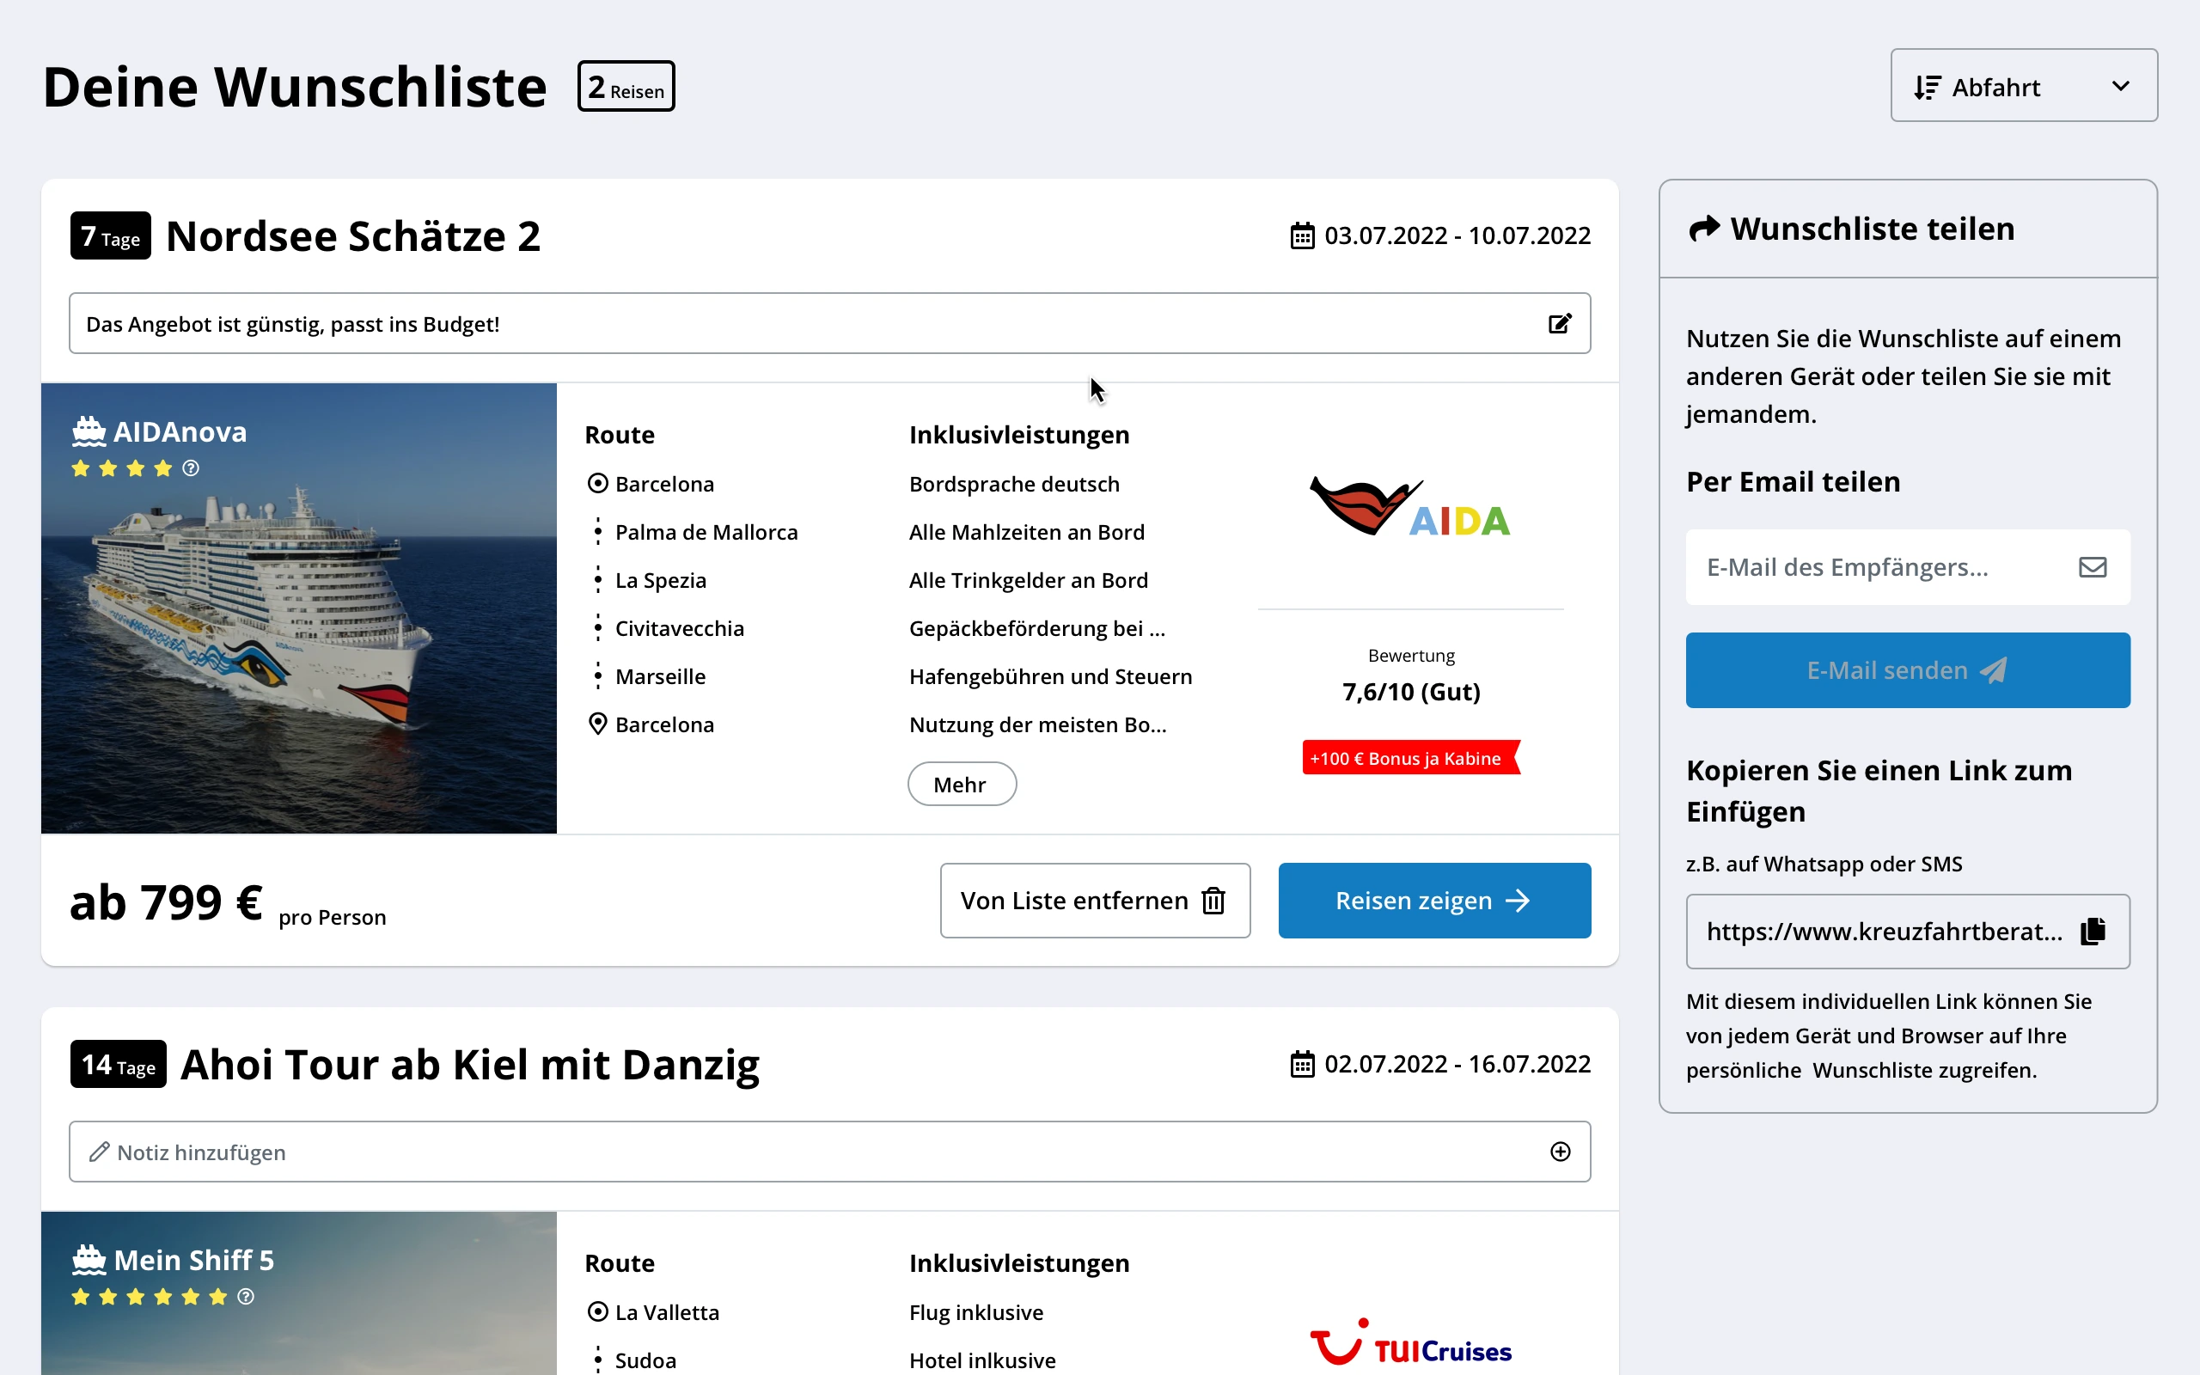The height and width of the screenshot is (1375, 2200).
Task: Click the destination pin for final Barcelona
Action: coord(597,724)
